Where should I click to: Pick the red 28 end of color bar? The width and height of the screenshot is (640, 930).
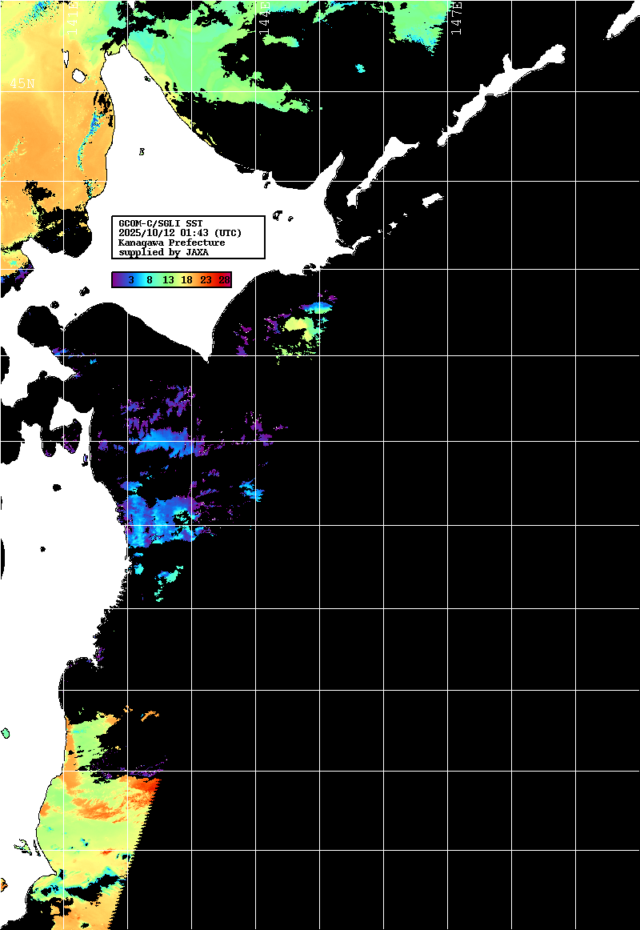[224, 280]
